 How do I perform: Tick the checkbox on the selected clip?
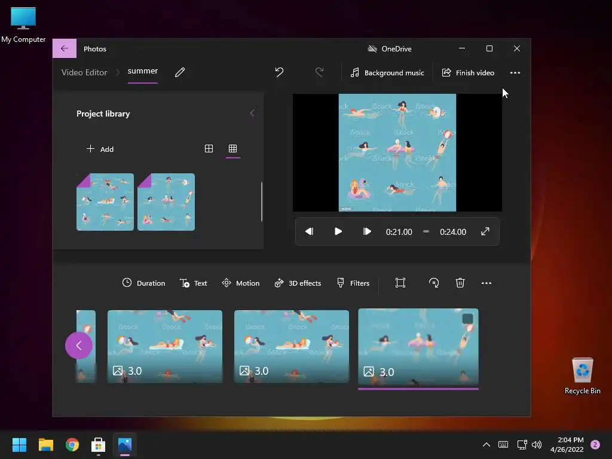coord(467,319)
